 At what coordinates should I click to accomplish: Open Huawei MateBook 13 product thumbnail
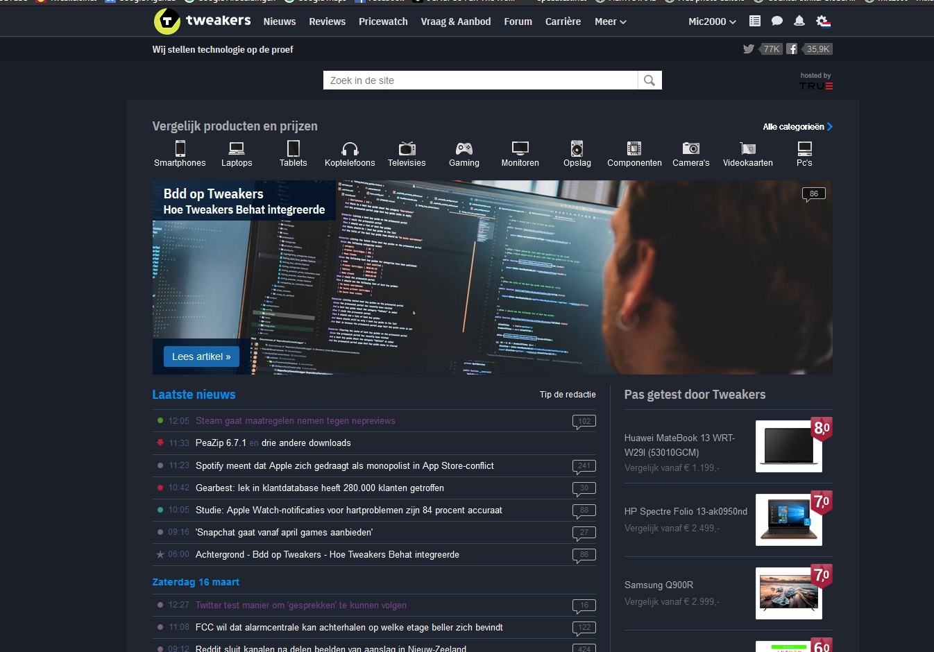click(789, 446)
